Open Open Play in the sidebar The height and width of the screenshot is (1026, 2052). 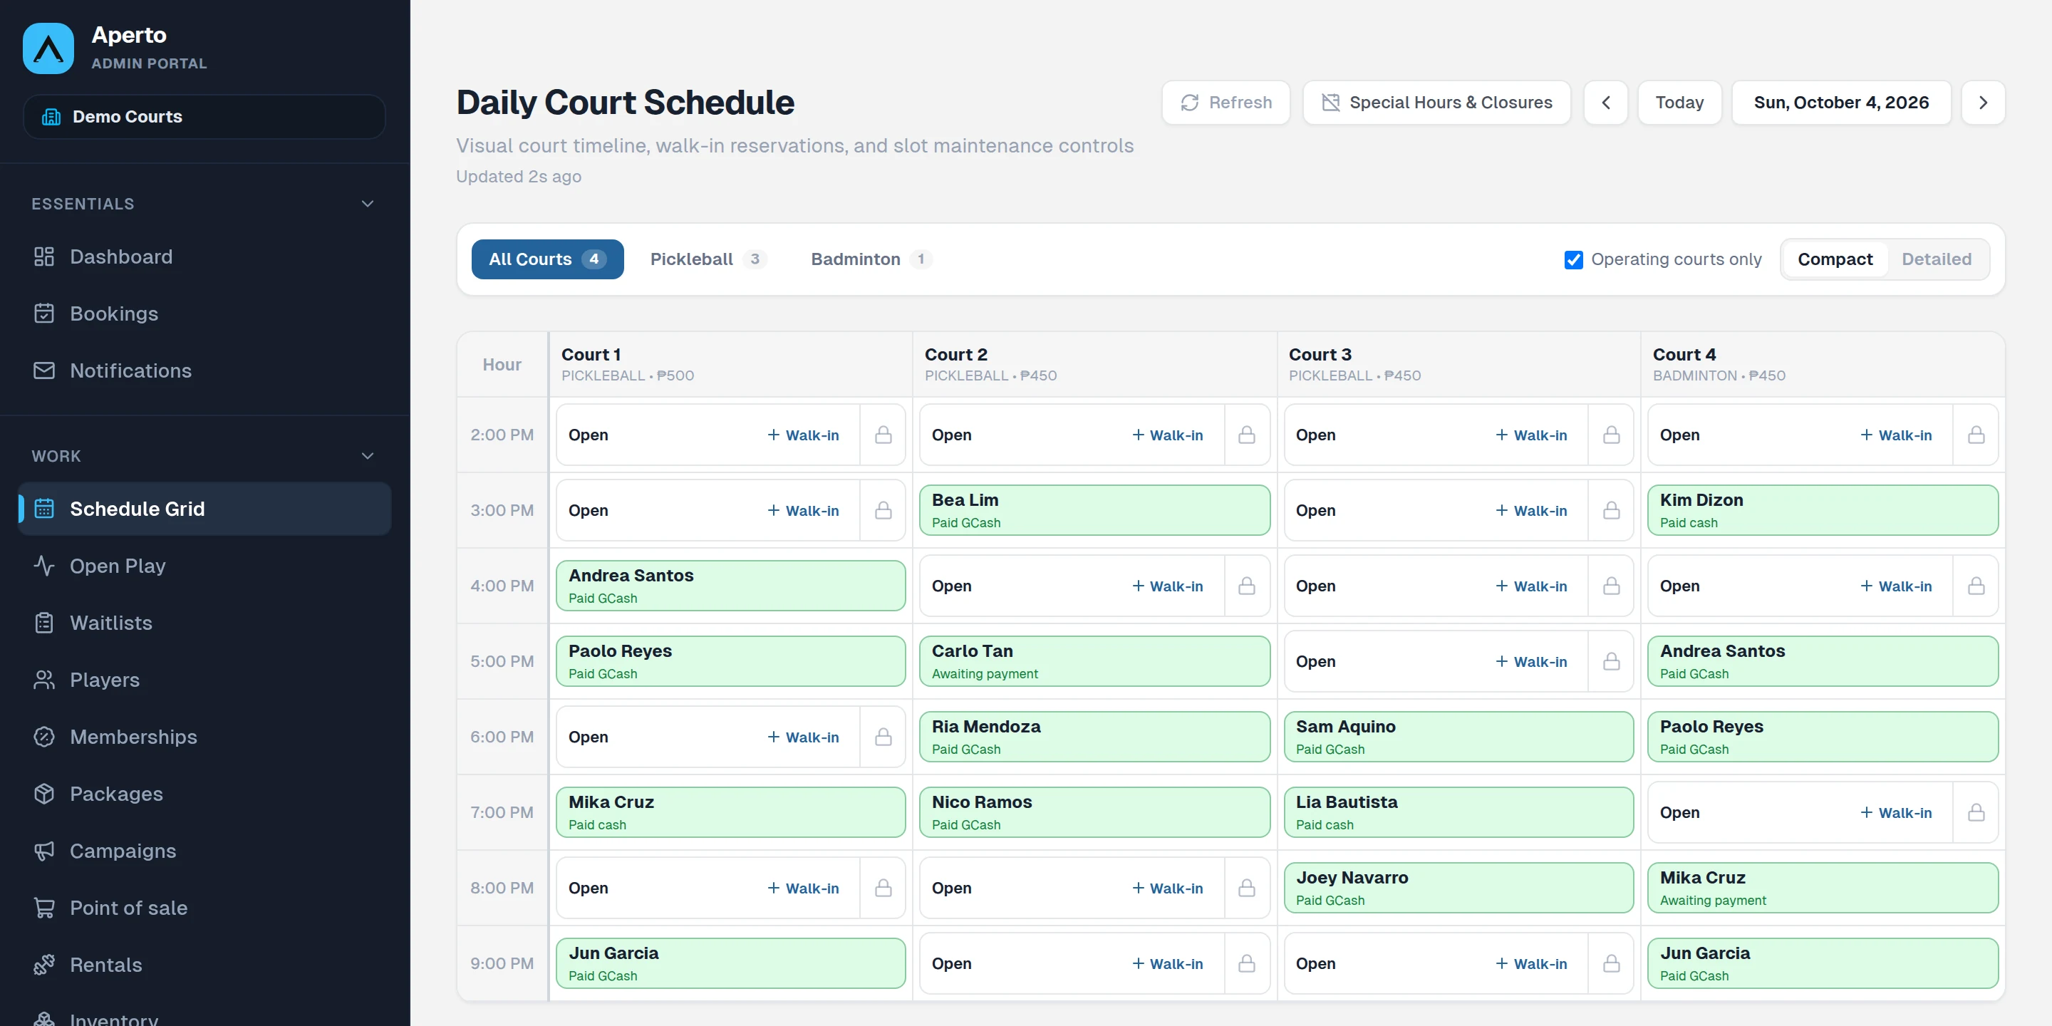point(204,566)
